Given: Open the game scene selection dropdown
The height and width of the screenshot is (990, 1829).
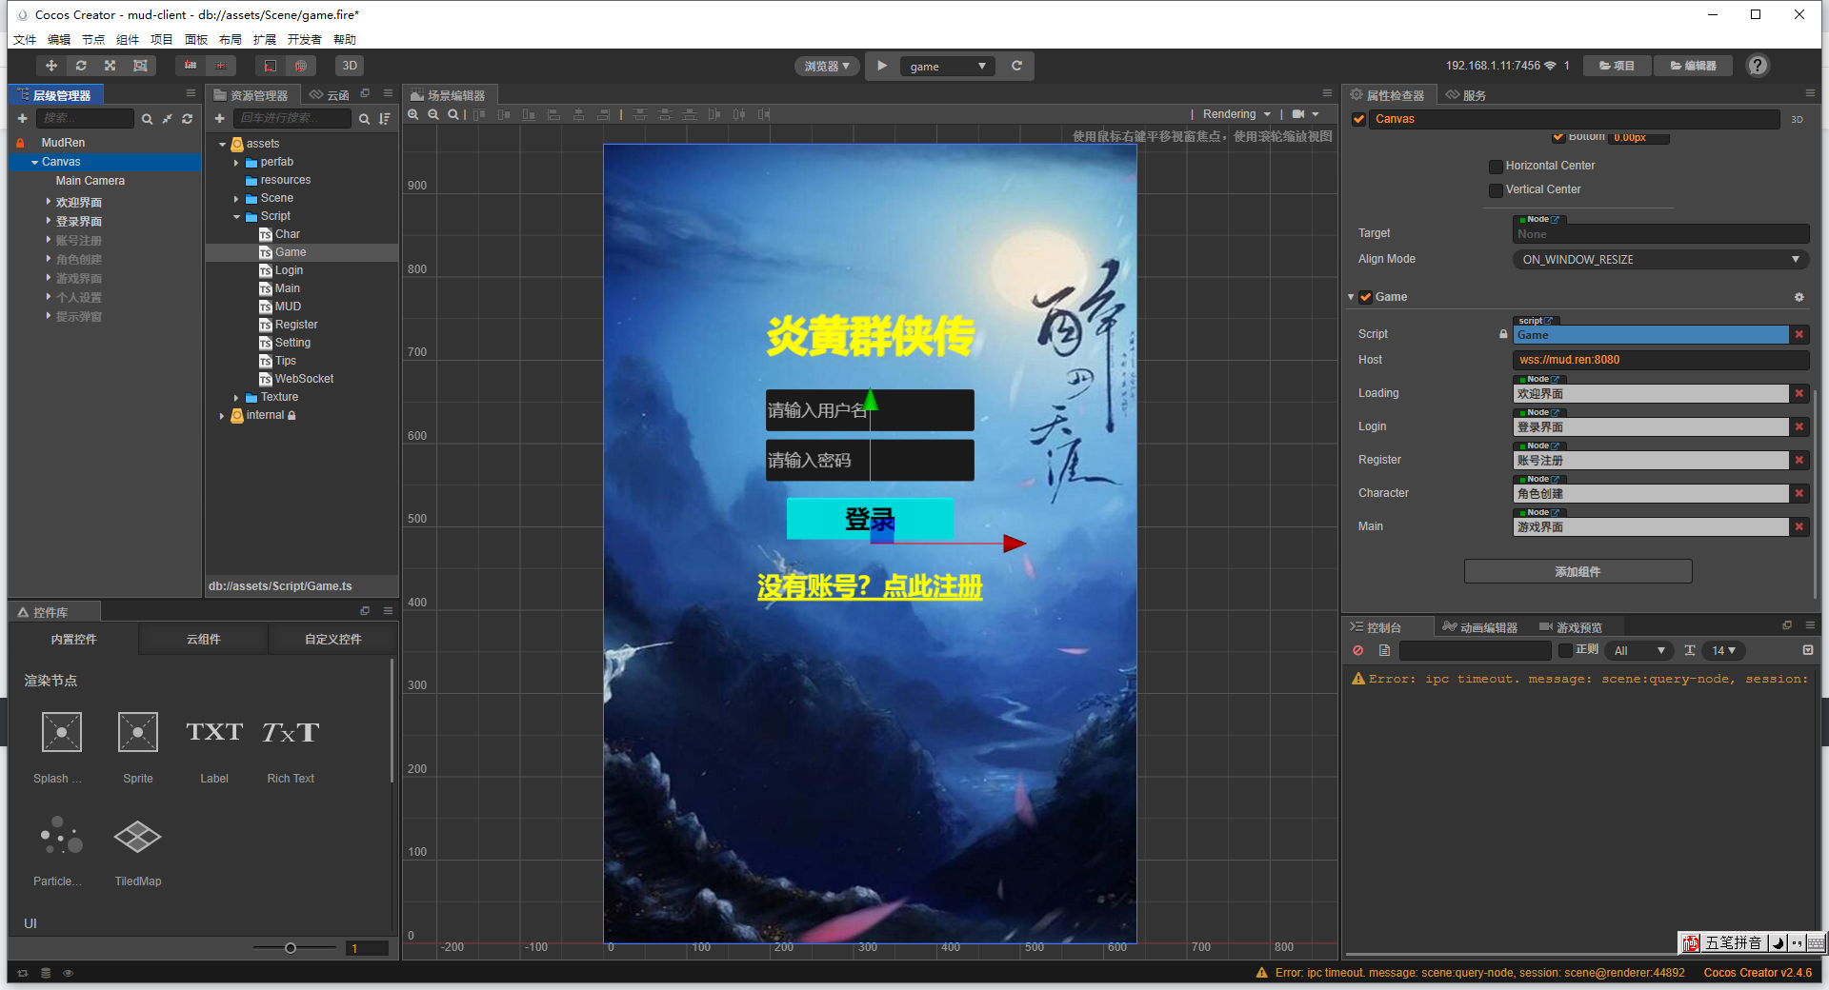Looking at the screenshot, I should pyautogui.click(x=947, y=66).
